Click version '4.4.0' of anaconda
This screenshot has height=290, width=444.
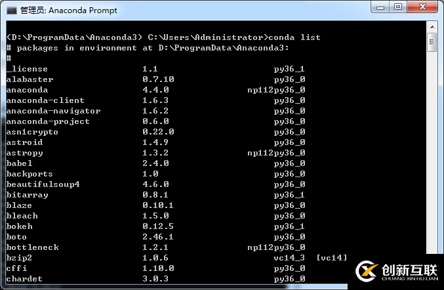pos(155,90)
